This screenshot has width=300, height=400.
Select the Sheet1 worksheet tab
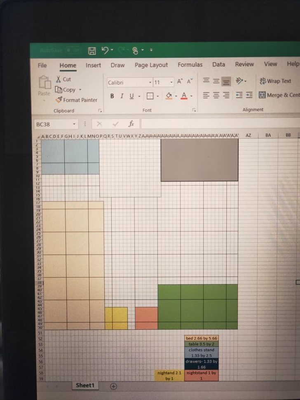point(85,386)
